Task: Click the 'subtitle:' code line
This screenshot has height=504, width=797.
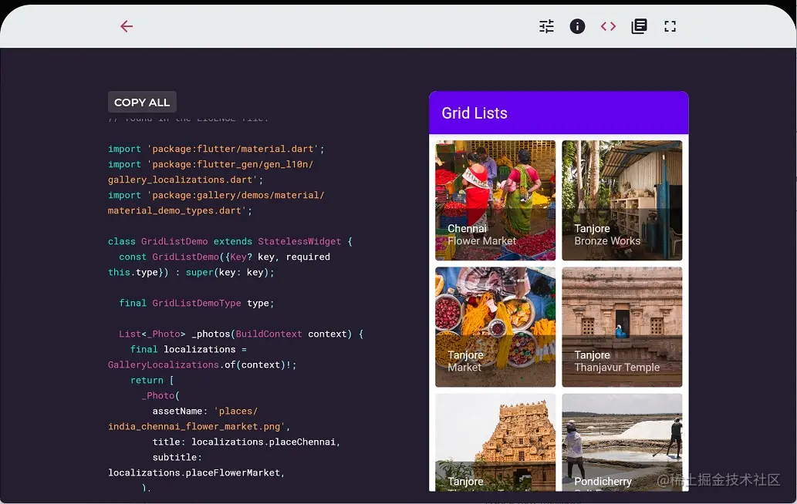Action: tap(177, 457)
